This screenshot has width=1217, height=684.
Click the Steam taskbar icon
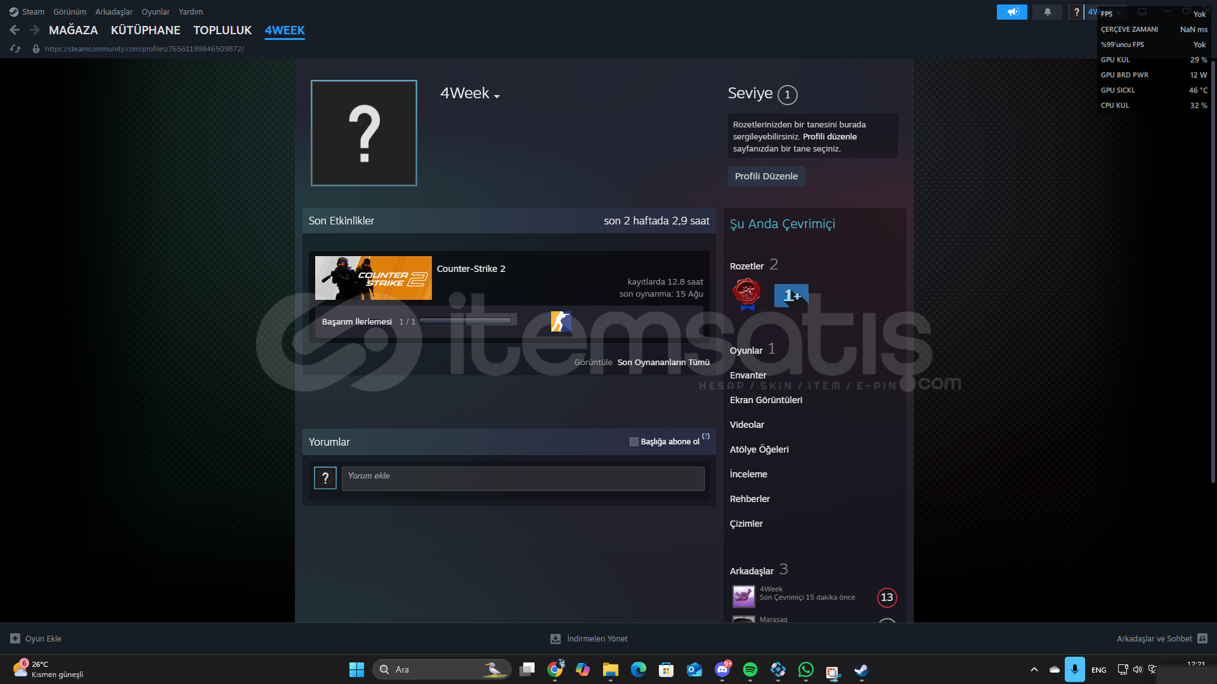pos(861,669)
